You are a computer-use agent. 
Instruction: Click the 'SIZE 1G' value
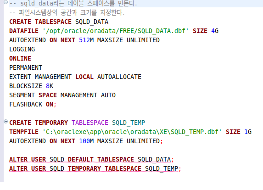point(239,132)
